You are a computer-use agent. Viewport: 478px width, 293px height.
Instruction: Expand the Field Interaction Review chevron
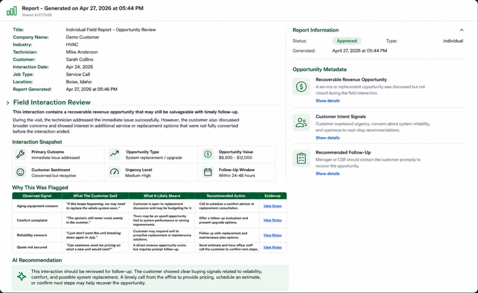tap(8, 103)
